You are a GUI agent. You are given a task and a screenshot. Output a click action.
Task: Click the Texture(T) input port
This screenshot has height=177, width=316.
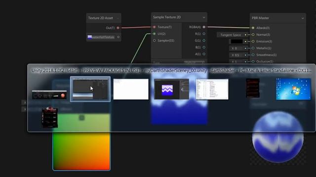pyautogui.click(x=154, y=27)
